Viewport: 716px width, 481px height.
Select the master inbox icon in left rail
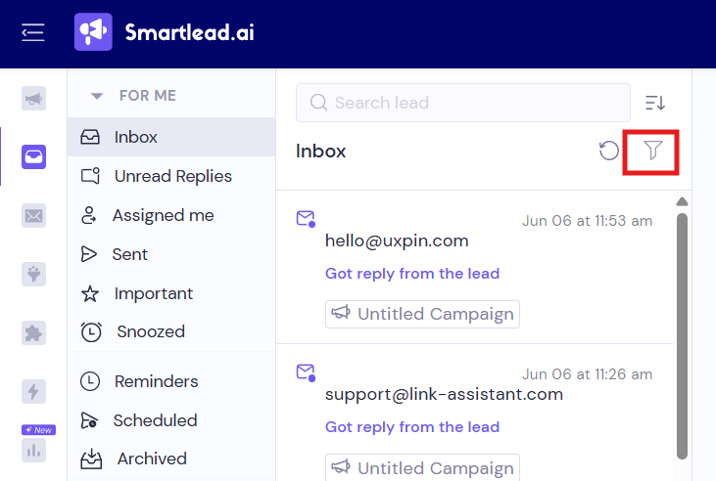[33, 156]
